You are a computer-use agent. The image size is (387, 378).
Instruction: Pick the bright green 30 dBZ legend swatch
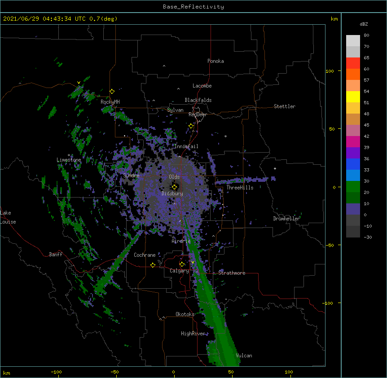[x=353, y=187]
